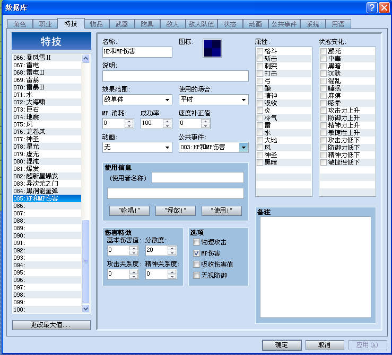Click the 取消 button
Viewport: 392px width, 355px height.
click(x=325, y=345)
